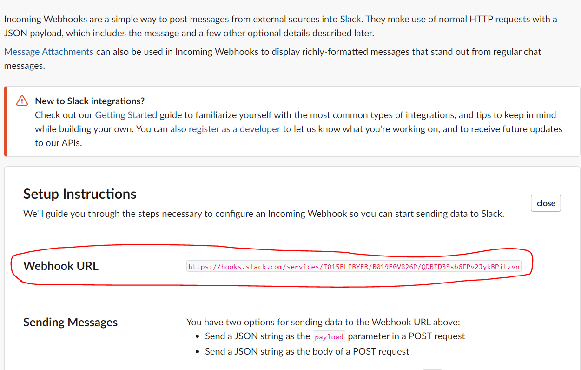Follow the register as a developer link

pyautogui.click(x=234, y=129)
